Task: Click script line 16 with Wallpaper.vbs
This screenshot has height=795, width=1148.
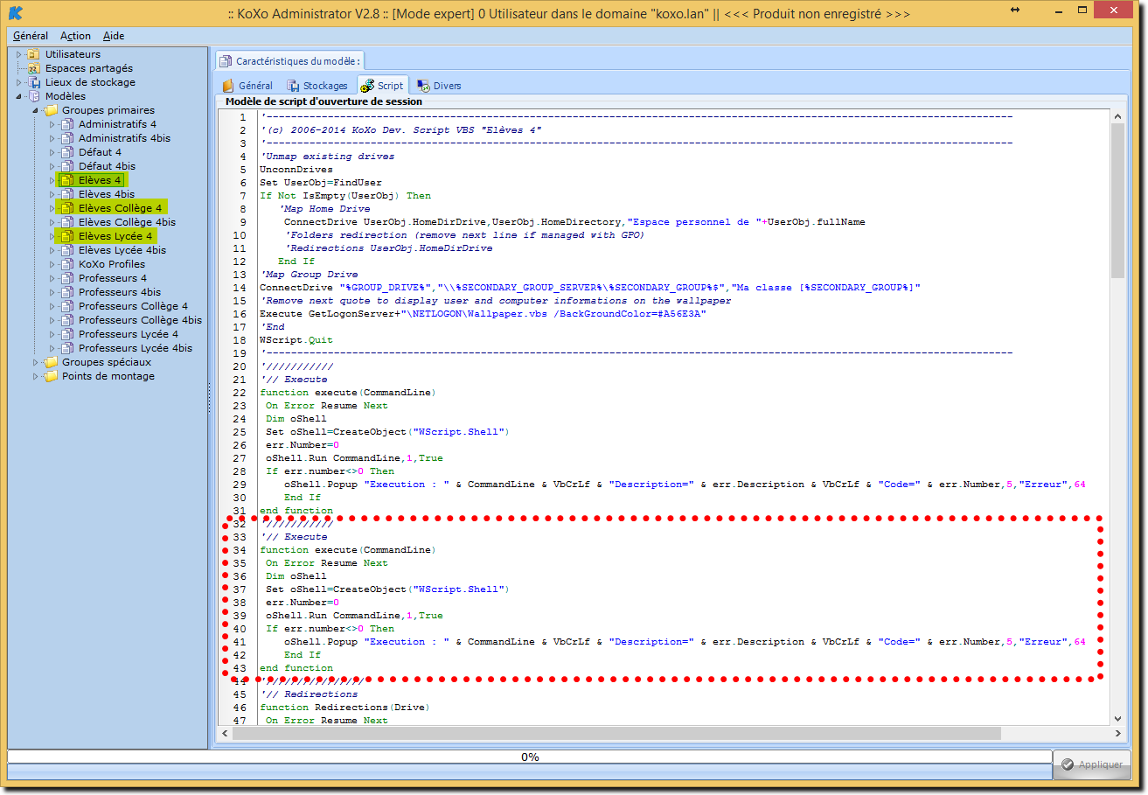Action: [483, 314]
